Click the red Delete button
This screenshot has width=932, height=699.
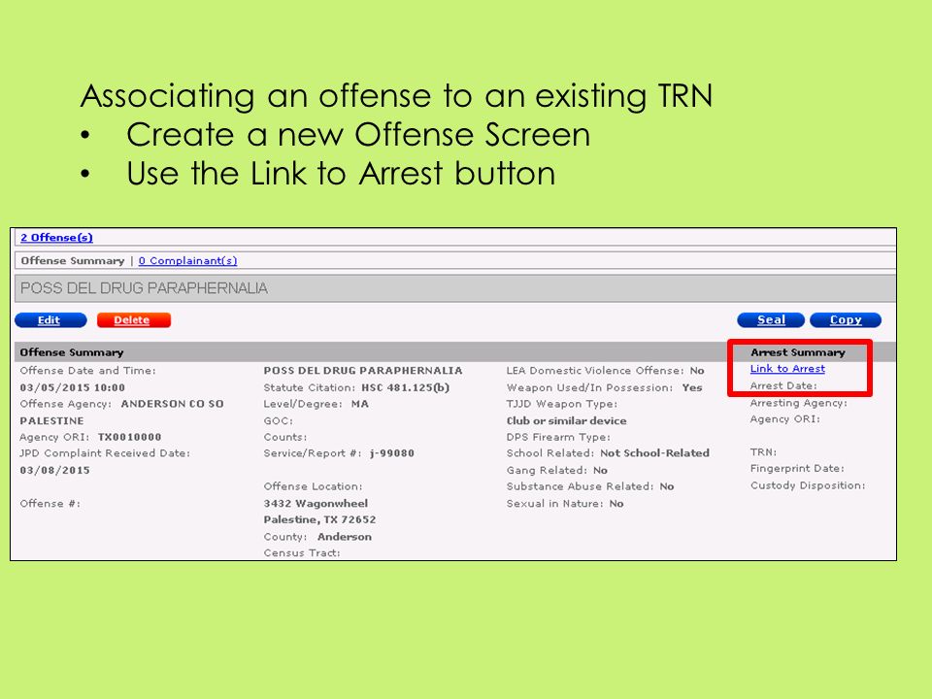(134, 320)
